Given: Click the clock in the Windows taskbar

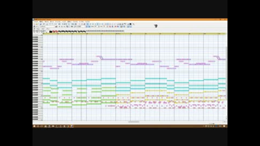Looking at the screenshot, I should click(x=220, y=126).
